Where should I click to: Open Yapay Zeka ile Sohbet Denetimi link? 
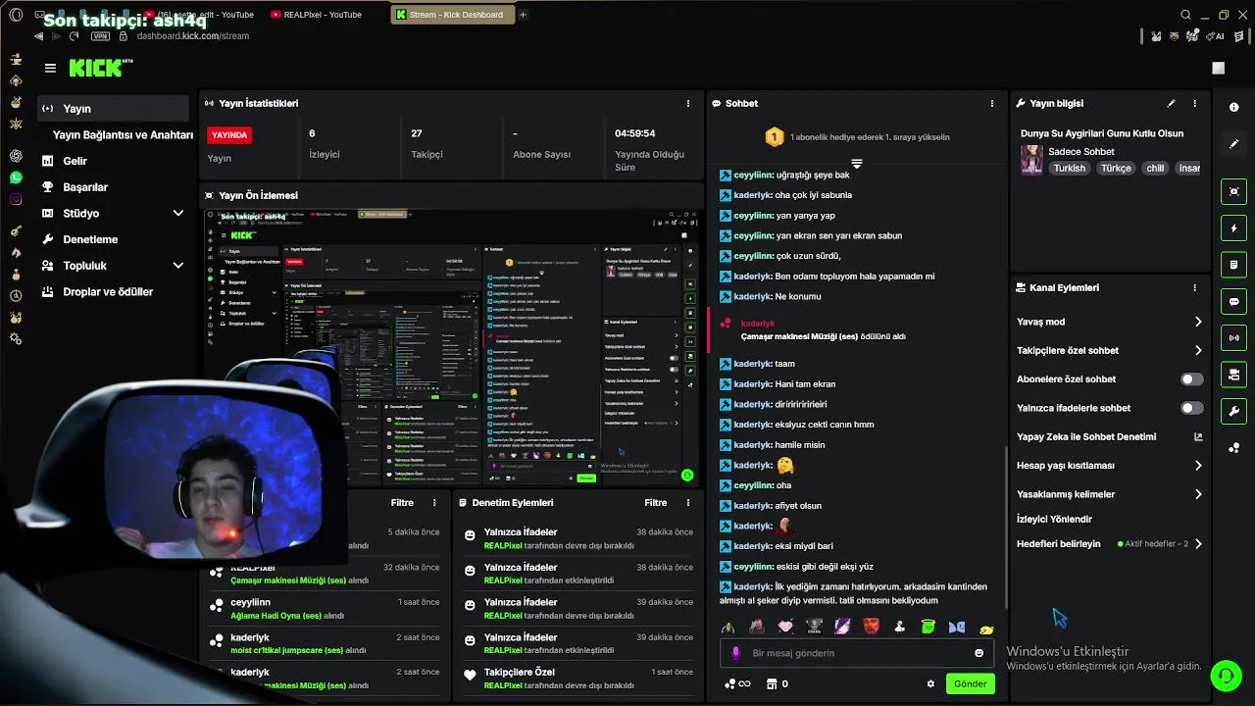coord(1110,436)
